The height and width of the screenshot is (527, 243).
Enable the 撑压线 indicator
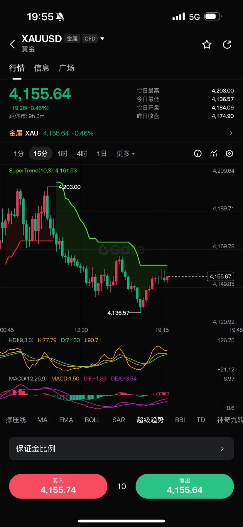[x=16, y=420]
